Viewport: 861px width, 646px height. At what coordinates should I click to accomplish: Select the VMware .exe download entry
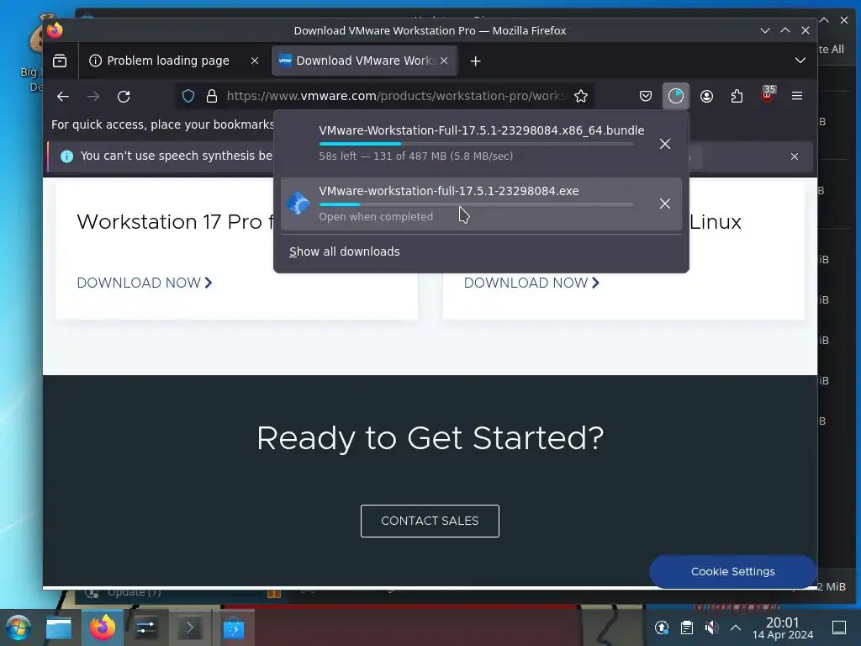click(482, 204)
